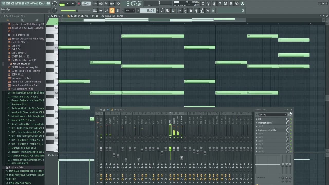Click the Control label under piano roll
329x185 pixels.
point(52,155)
